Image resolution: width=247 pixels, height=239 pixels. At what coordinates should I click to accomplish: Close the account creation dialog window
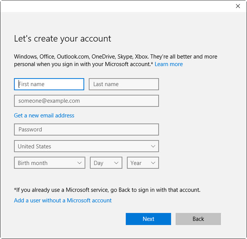coord(238,6)
